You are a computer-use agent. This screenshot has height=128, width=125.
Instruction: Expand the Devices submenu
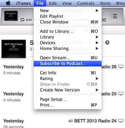tap(67, 43)
